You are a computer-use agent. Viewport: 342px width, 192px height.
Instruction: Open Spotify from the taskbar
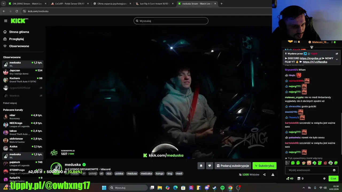tap(223, 188)
